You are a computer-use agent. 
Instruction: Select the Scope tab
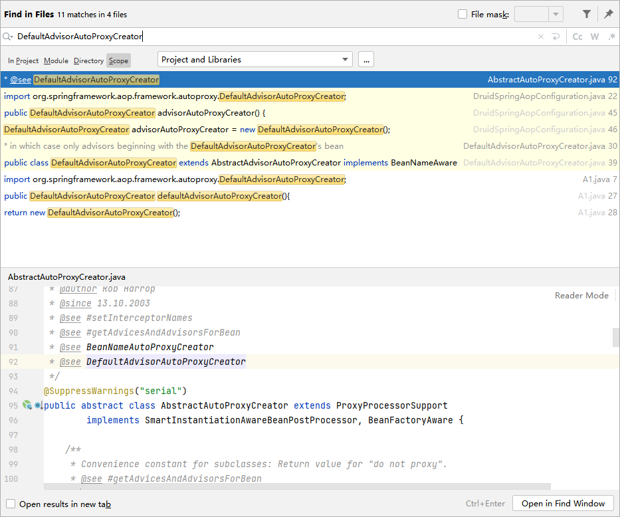[x=118, y=60]
